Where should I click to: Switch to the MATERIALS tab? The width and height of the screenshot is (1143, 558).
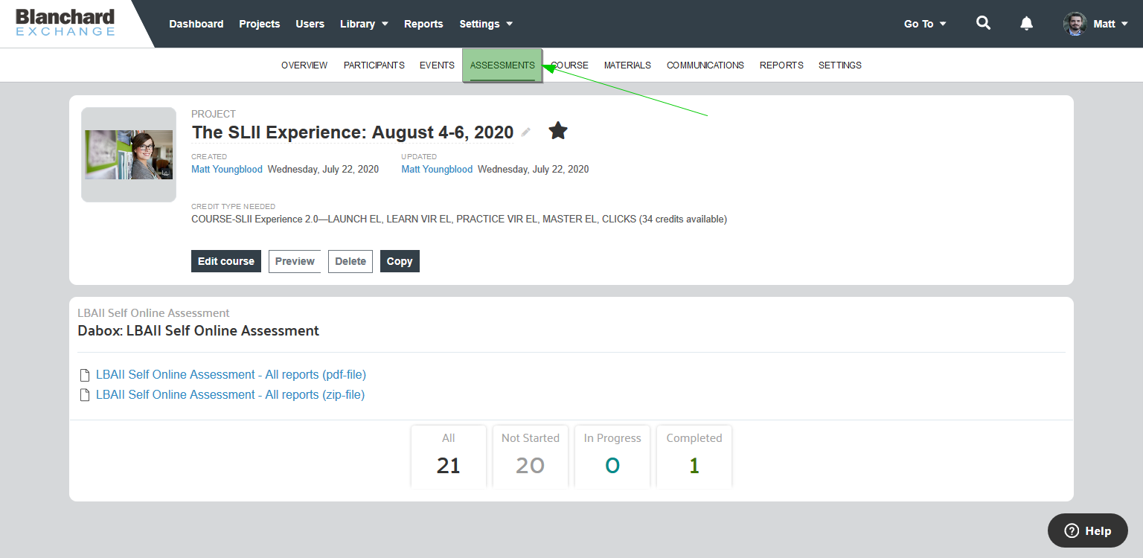627,65
